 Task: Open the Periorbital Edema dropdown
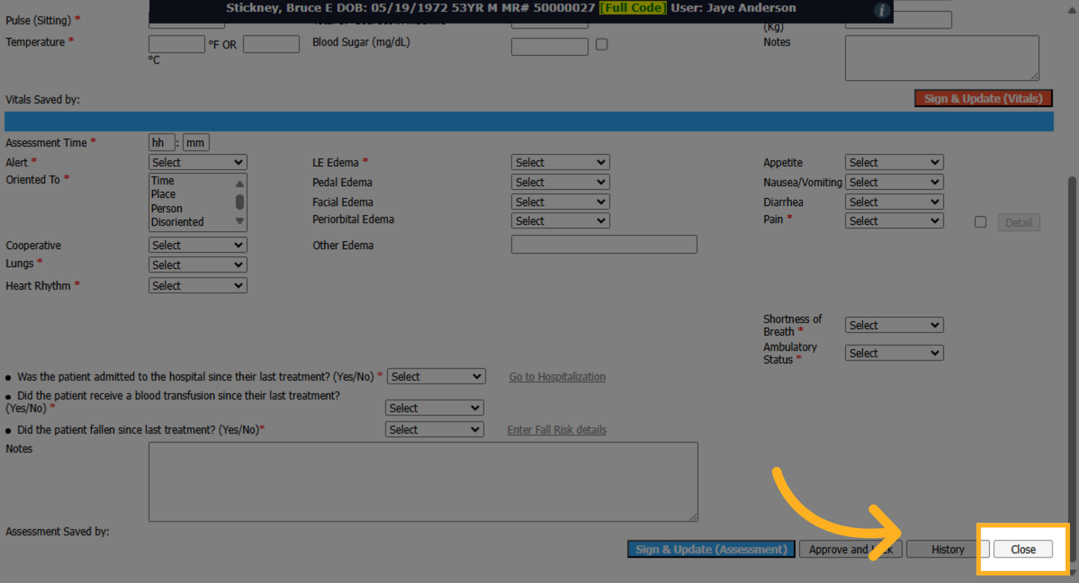click(560, 221)
